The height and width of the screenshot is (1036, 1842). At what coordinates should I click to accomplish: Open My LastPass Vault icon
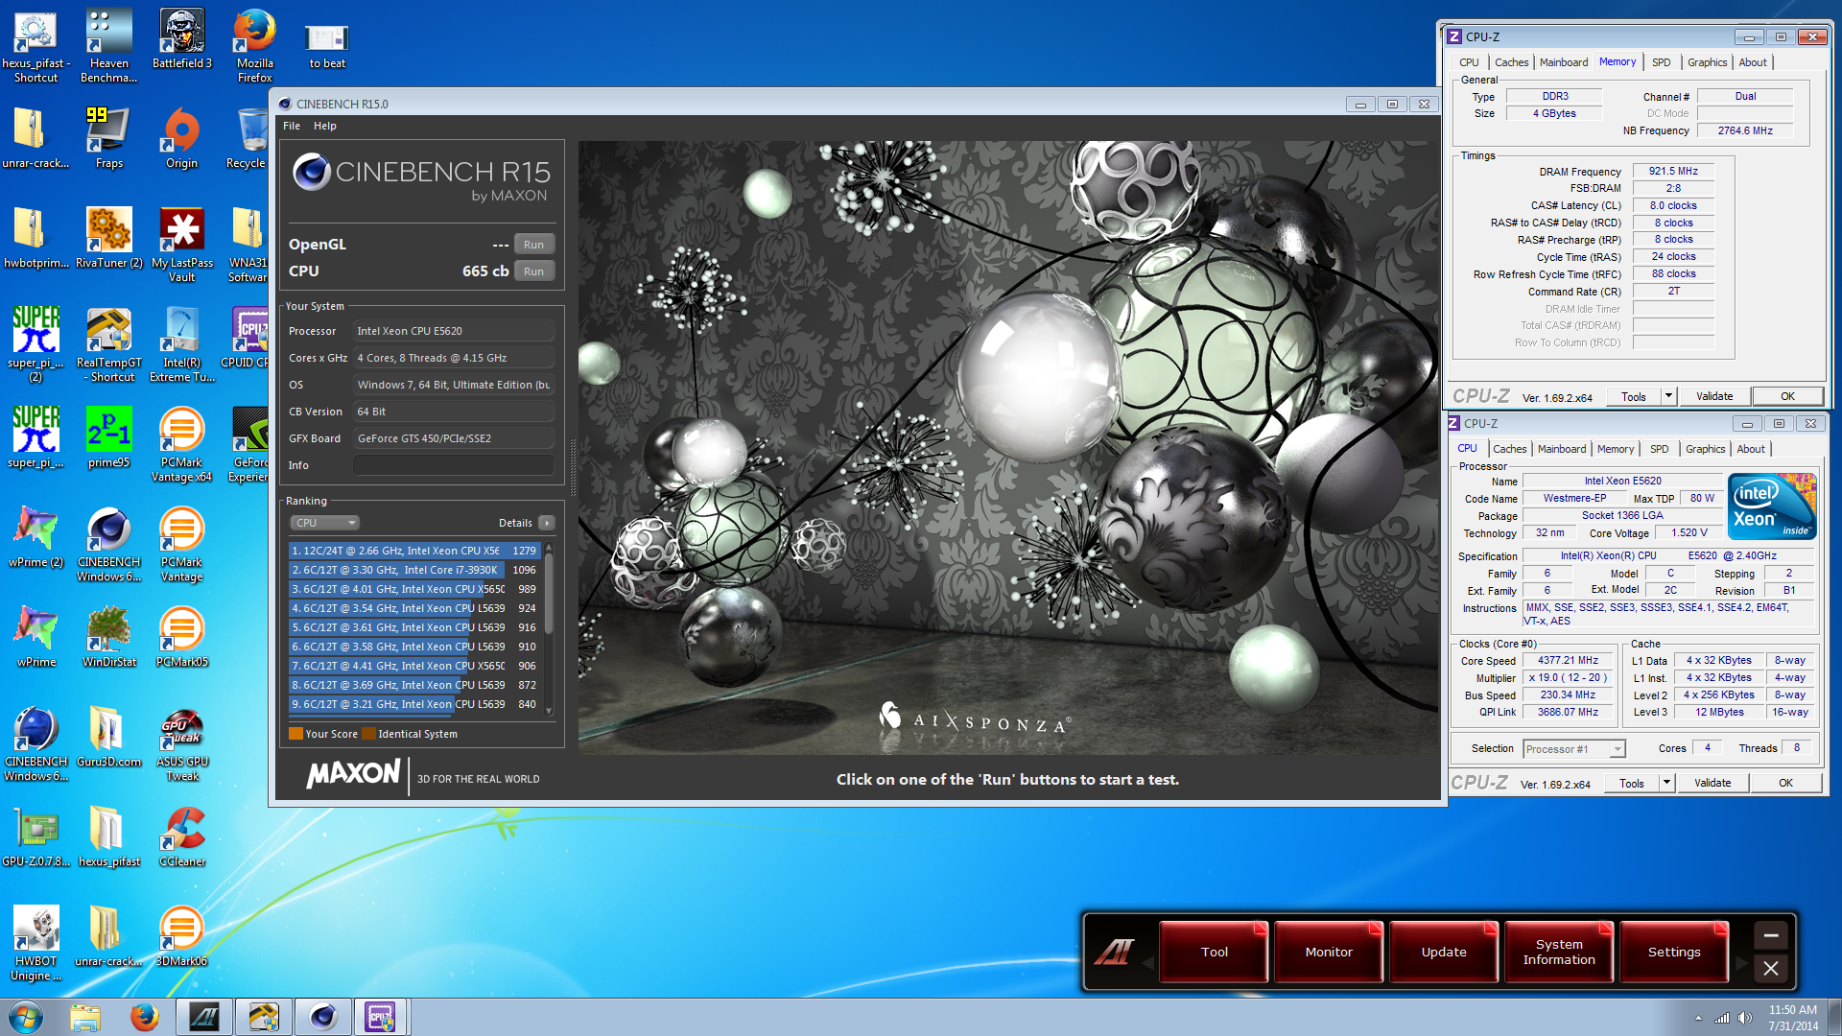(182, 245)
